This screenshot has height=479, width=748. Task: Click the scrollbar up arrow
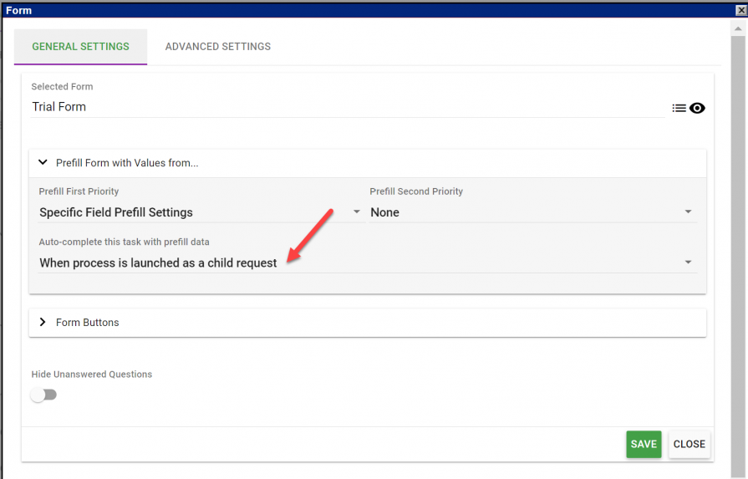click(739, 27)
